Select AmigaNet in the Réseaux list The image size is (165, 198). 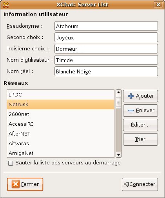60,153
